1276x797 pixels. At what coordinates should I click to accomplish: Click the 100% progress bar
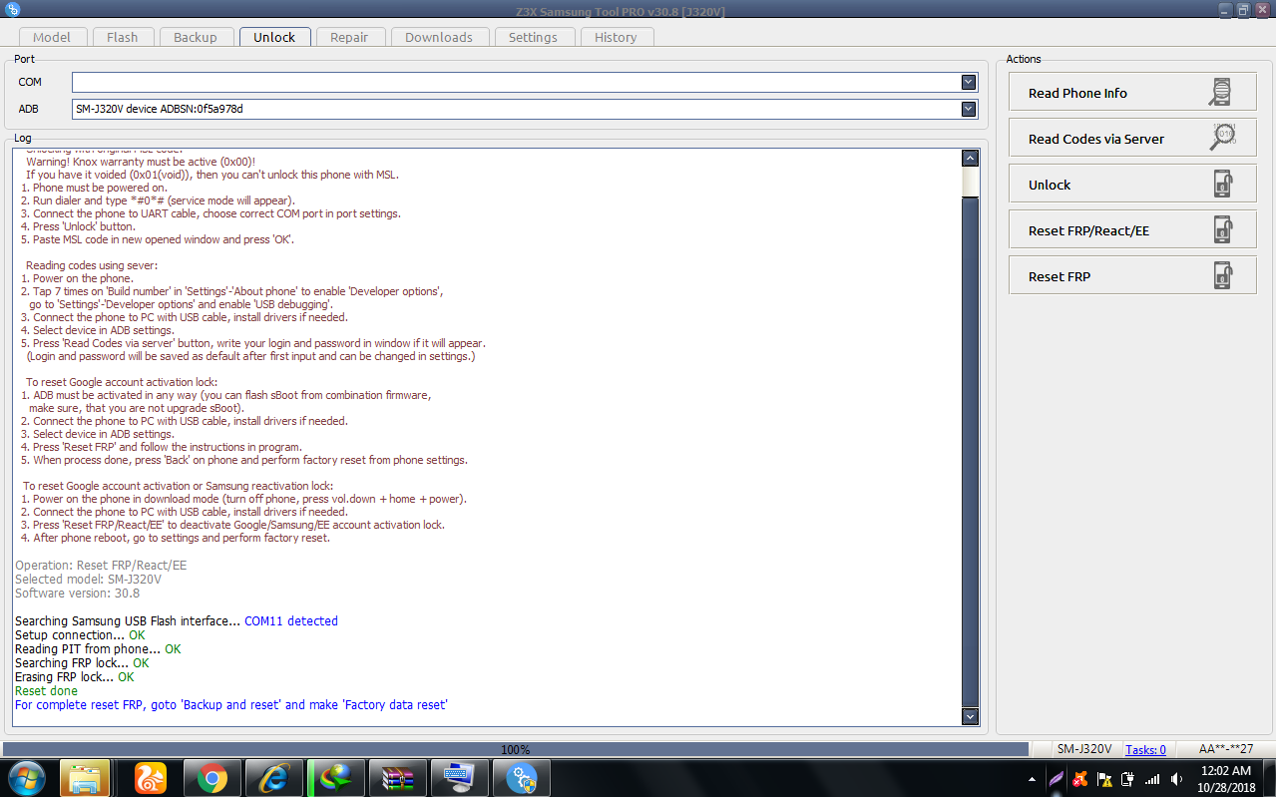pyautogui.click(x=516, y=749)
